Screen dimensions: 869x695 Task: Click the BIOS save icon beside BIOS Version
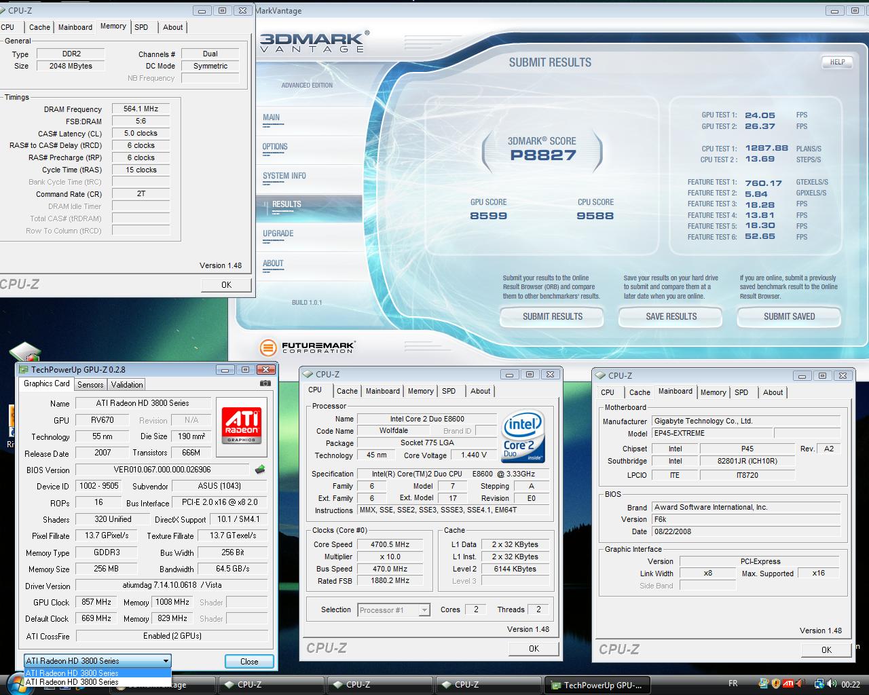[x=259, y=469]
